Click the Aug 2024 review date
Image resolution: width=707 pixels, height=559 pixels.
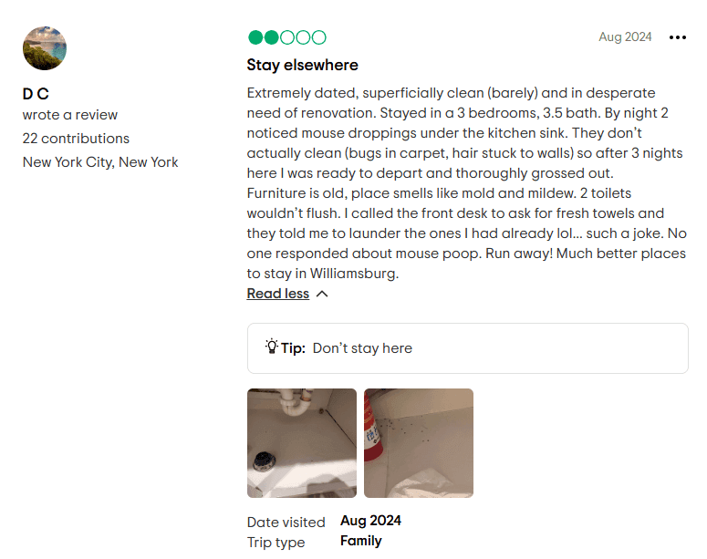coord(625,37)
